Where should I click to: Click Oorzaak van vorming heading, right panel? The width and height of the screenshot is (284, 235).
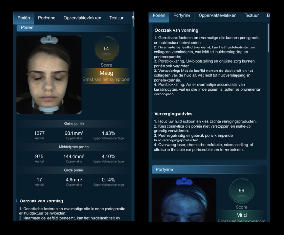[x=177, y=30]
